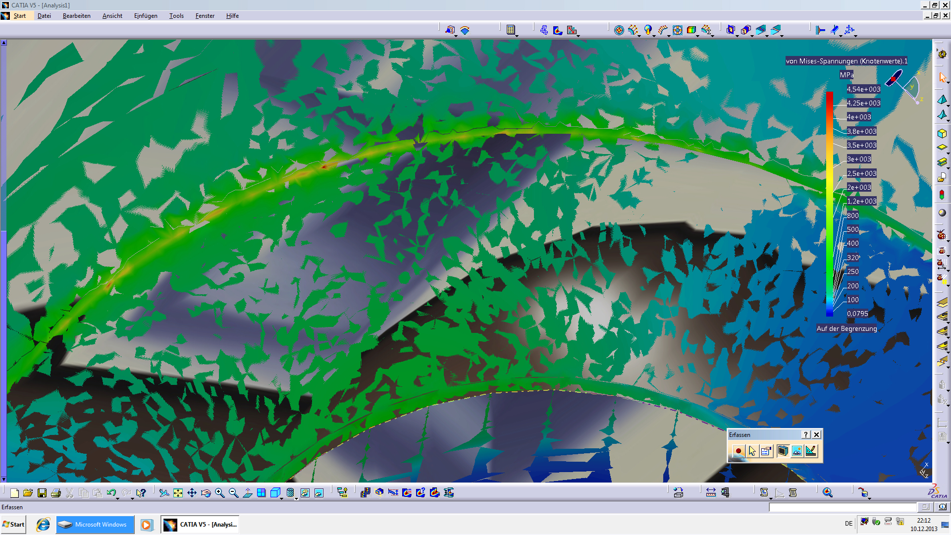The image size is (951, 535).
Task: Select vector mode in Erfassen toolbar
Action: coord(811,451)
